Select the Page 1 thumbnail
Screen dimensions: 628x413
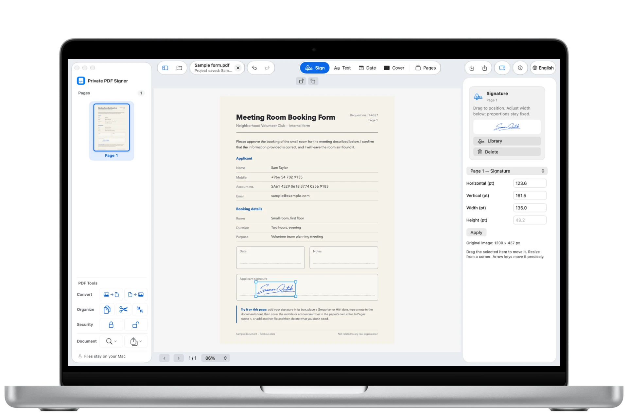112,130
